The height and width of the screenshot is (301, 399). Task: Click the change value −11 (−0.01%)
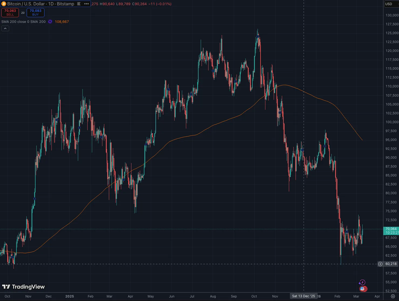(x=160, y=4)
